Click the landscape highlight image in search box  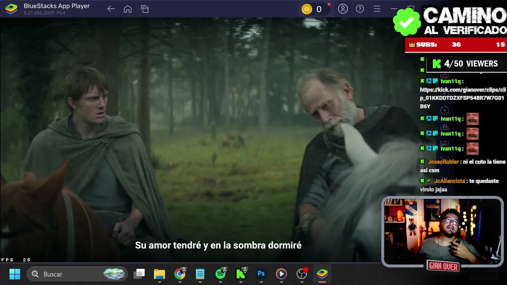(x=114, y=274)
